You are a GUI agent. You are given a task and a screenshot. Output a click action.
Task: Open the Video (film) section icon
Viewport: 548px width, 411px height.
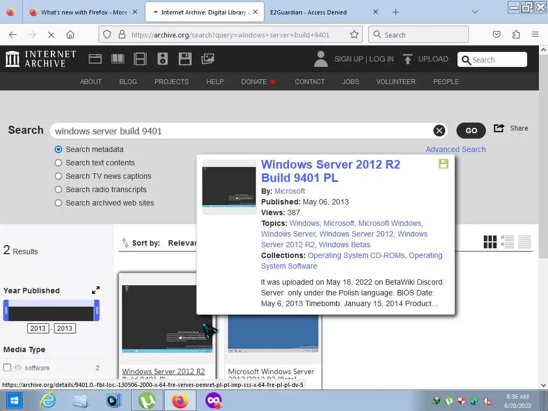[140, 59]
